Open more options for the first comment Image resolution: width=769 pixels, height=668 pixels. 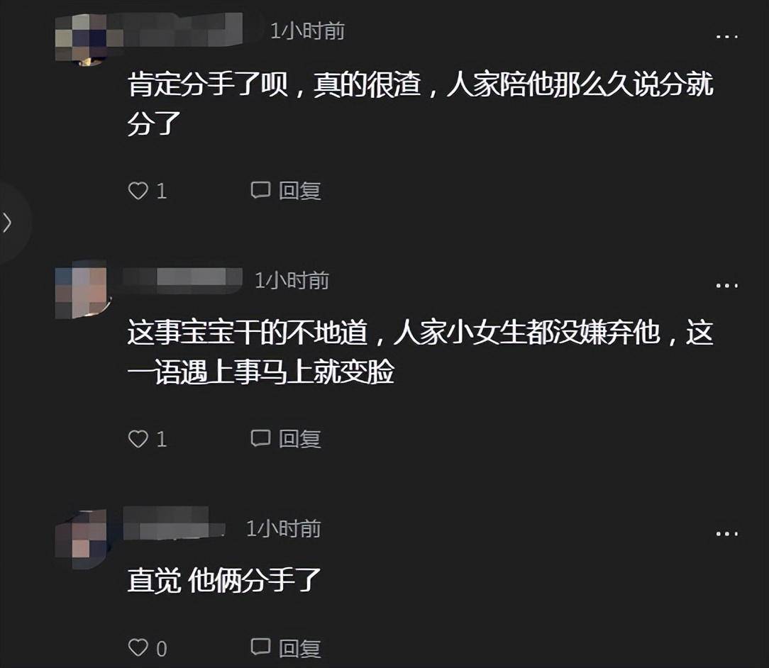pos(727,36)
